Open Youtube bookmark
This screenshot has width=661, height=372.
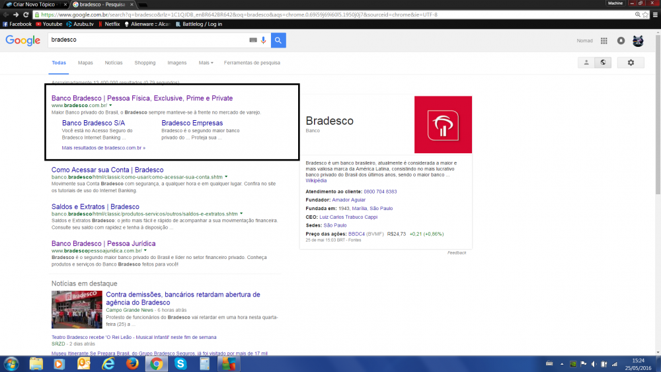tap(49, 24)
